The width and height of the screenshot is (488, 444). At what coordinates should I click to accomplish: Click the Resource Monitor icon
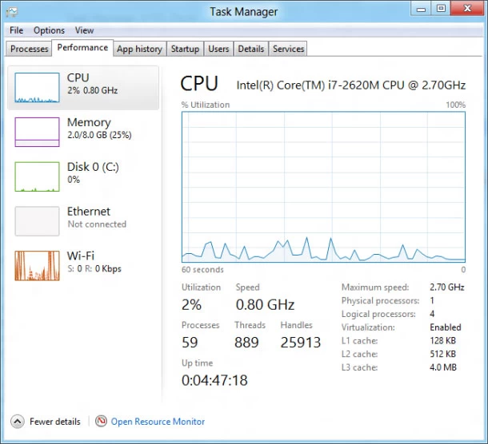(101, 422)
